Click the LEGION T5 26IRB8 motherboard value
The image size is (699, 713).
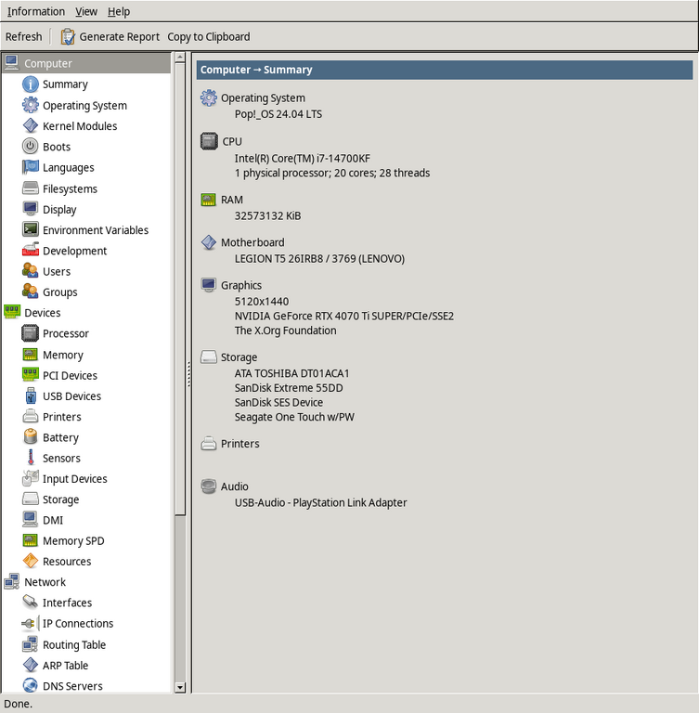[319, 259]
